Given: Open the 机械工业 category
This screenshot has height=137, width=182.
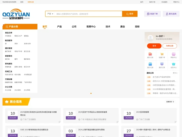Looking at the screenshot, I should coord(9,71).
